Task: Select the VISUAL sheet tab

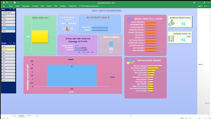Action: [x=21, y=116]
